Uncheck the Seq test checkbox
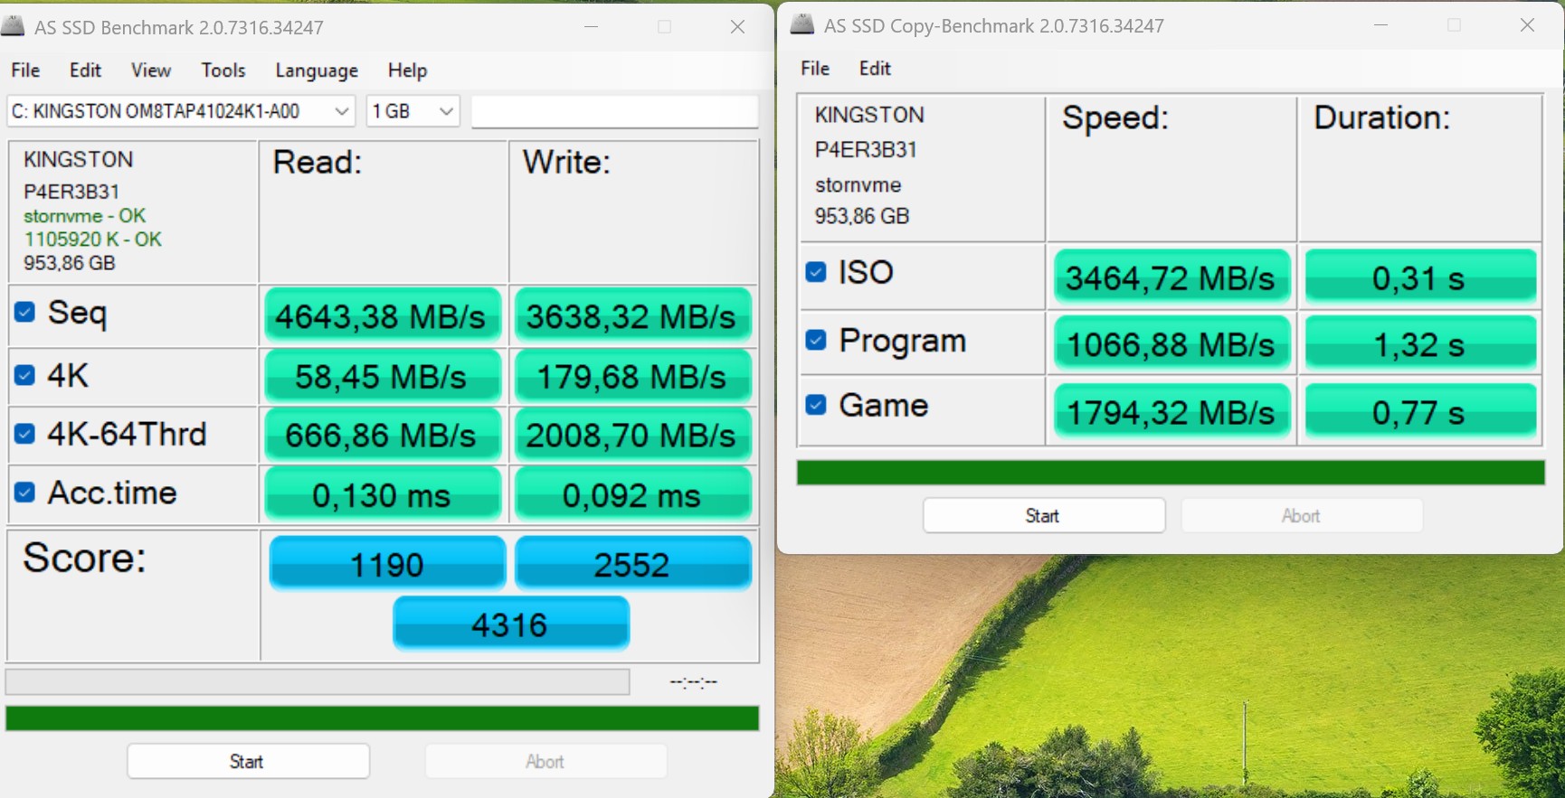Viewport: 1565px width, 798px height. [x=25, y=313]
